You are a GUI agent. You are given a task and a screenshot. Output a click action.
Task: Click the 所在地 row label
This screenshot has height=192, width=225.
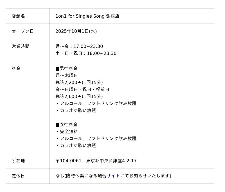(x=18, y=161)
